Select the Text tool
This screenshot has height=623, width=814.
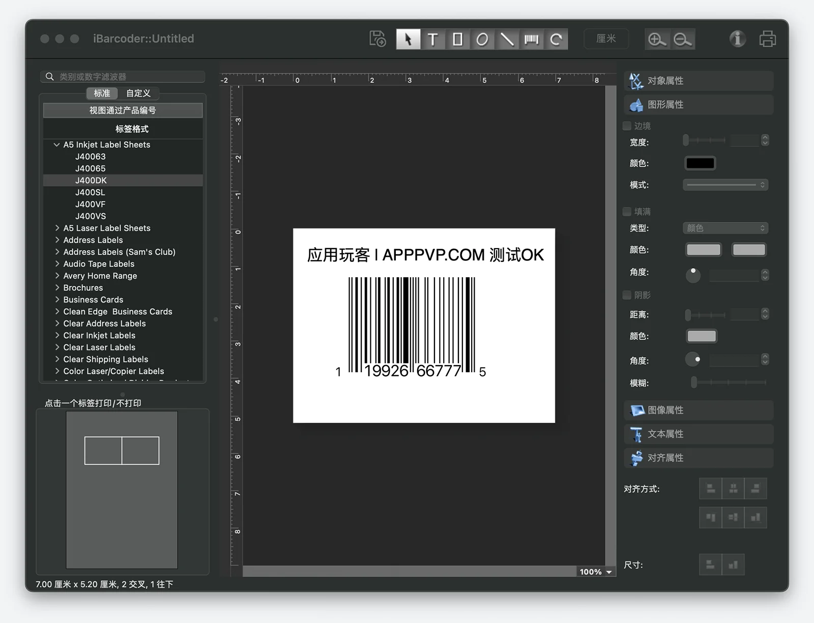[433, 39]
